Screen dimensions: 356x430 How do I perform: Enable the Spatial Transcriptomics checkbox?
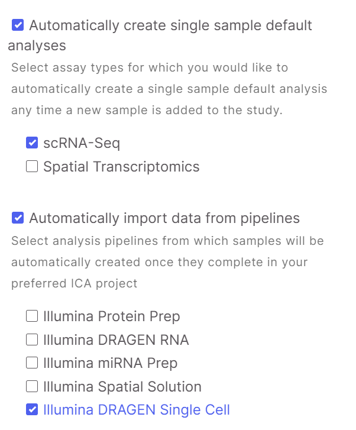point(32,167)
